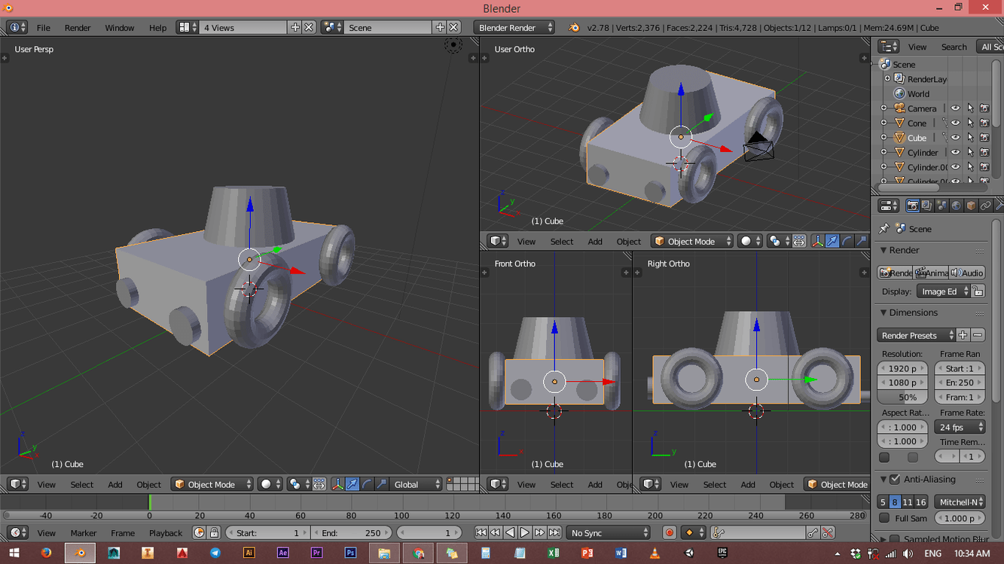Click the 50% resolution percentage slider

902,397
